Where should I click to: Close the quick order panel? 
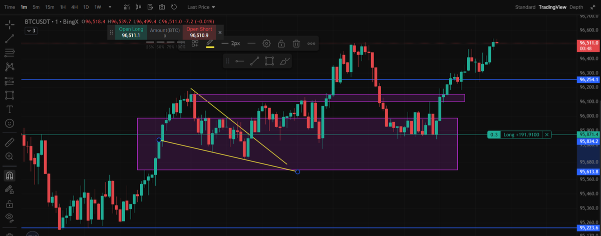pos(220,32)
